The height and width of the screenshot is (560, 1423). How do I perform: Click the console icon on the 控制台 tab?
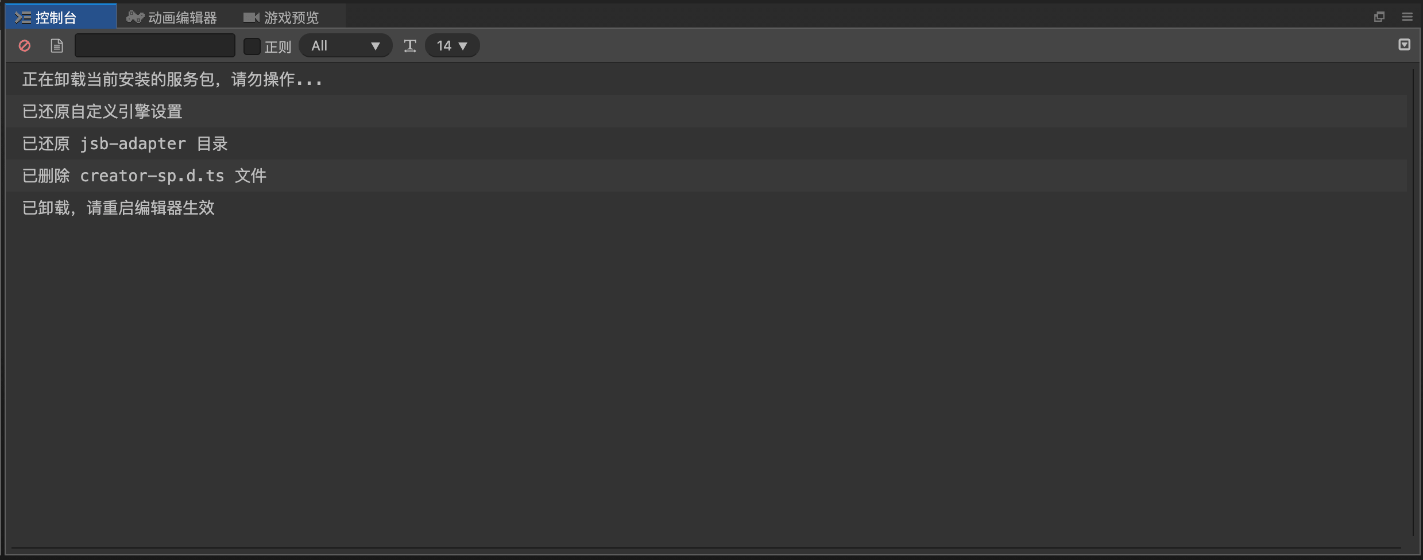pos(23,18)
